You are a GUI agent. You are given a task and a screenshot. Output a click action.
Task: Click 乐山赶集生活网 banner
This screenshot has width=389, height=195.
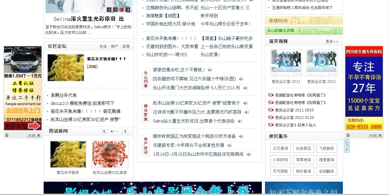304,31
